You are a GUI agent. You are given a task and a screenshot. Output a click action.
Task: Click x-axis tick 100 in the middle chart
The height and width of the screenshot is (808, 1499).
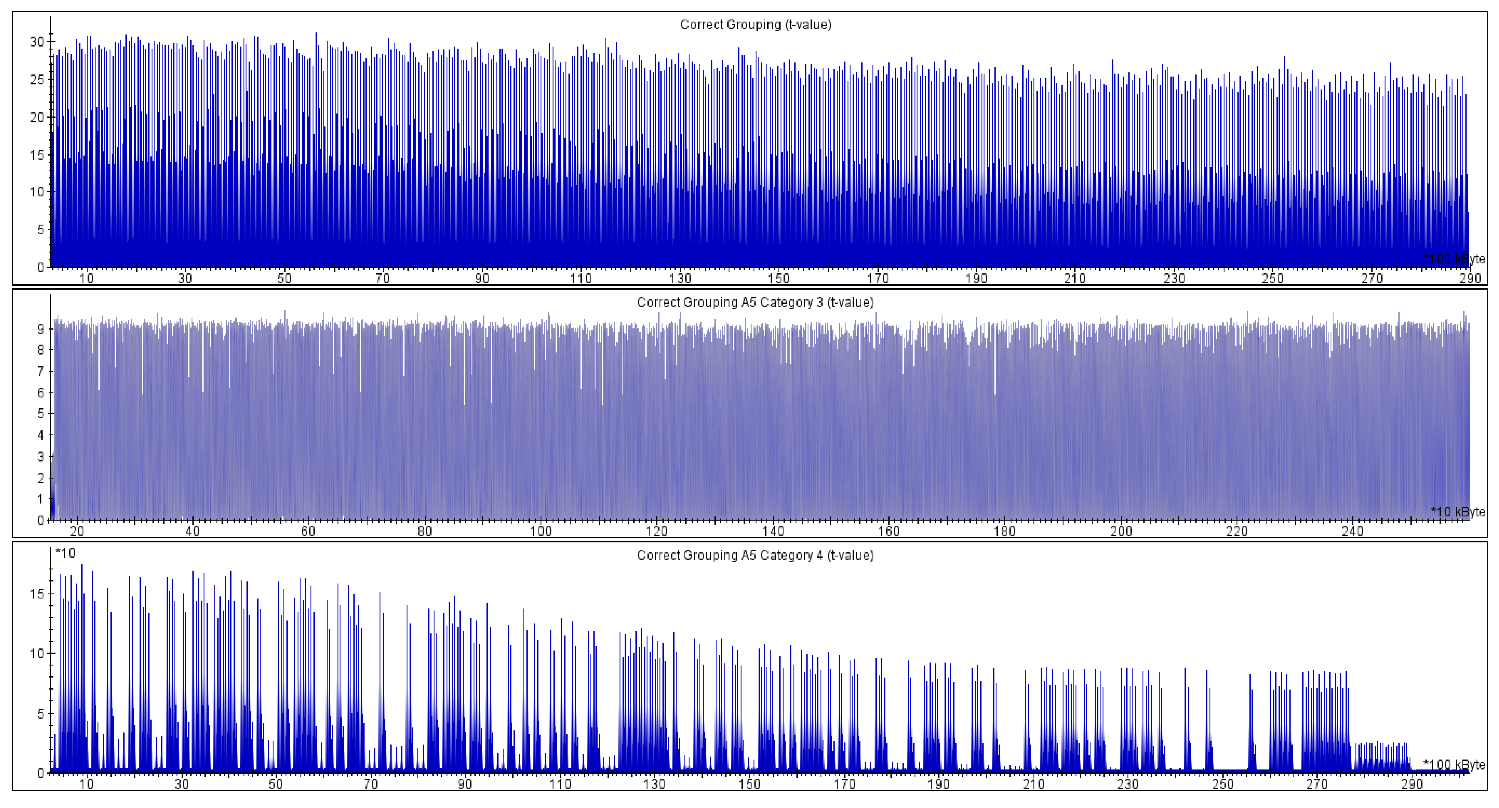(541, 531)
